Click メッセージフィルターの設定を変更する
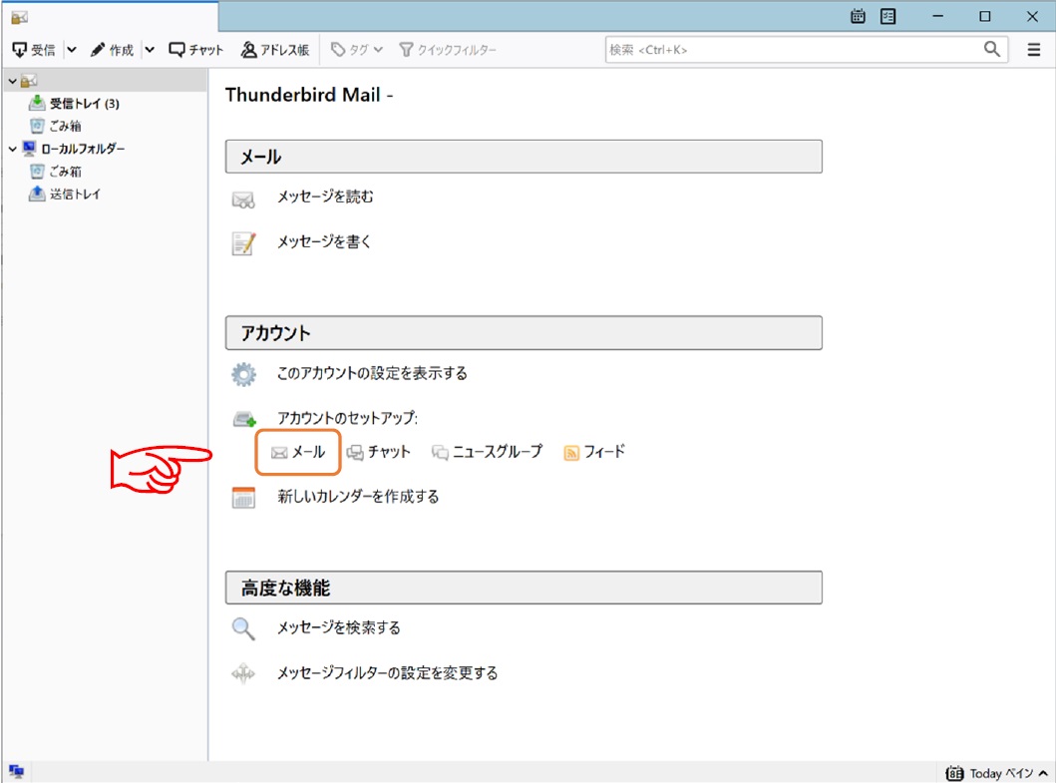Viewport: 1056px width, 783px height. (x=387, y=672)
